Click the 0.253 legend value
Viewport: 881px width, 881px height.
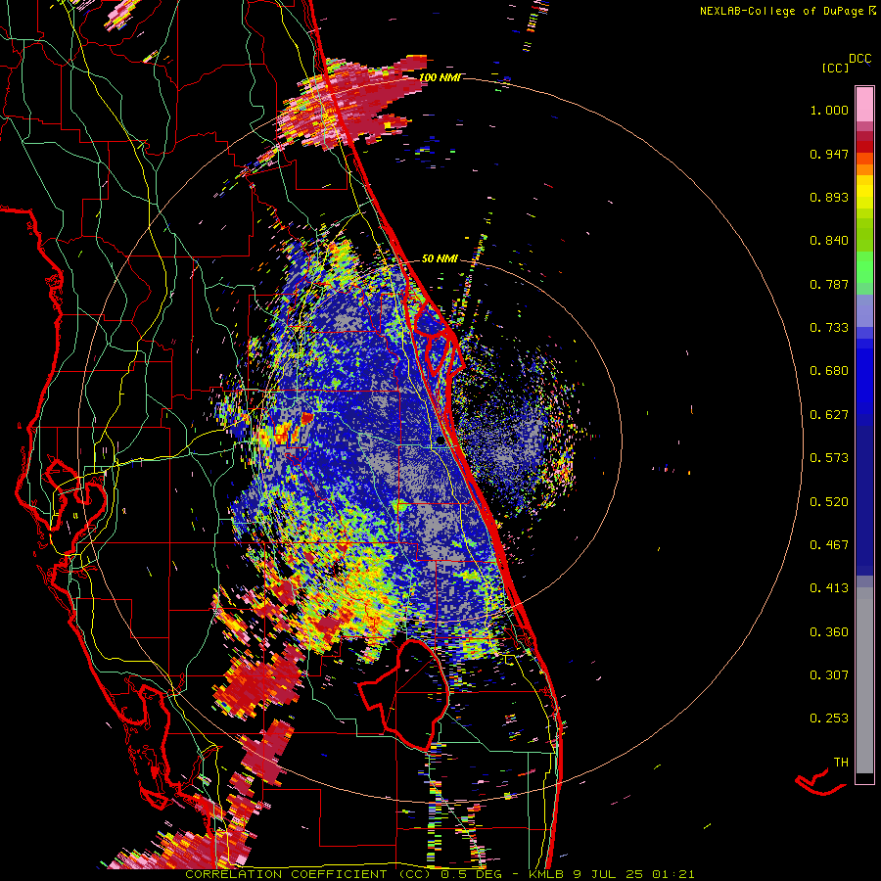coord(829,719)
